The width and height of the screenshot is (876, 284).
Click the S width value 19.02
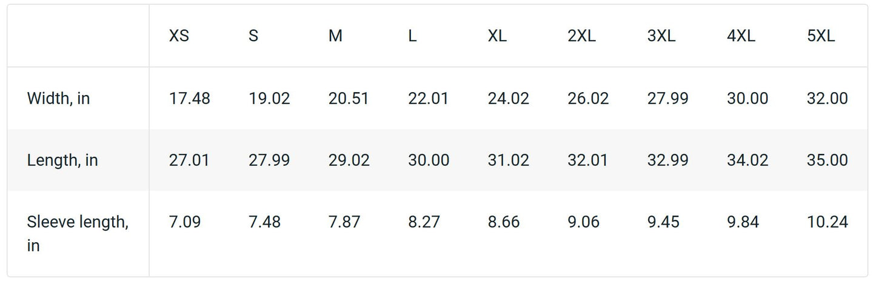pyautogui.click(x=269, y=99)
